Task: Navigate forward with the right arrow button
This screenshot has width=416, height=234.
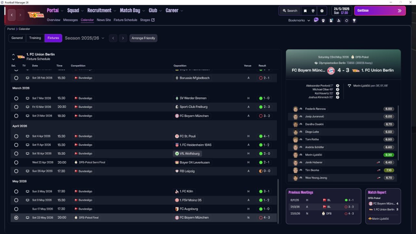Action: pos(20,15)
